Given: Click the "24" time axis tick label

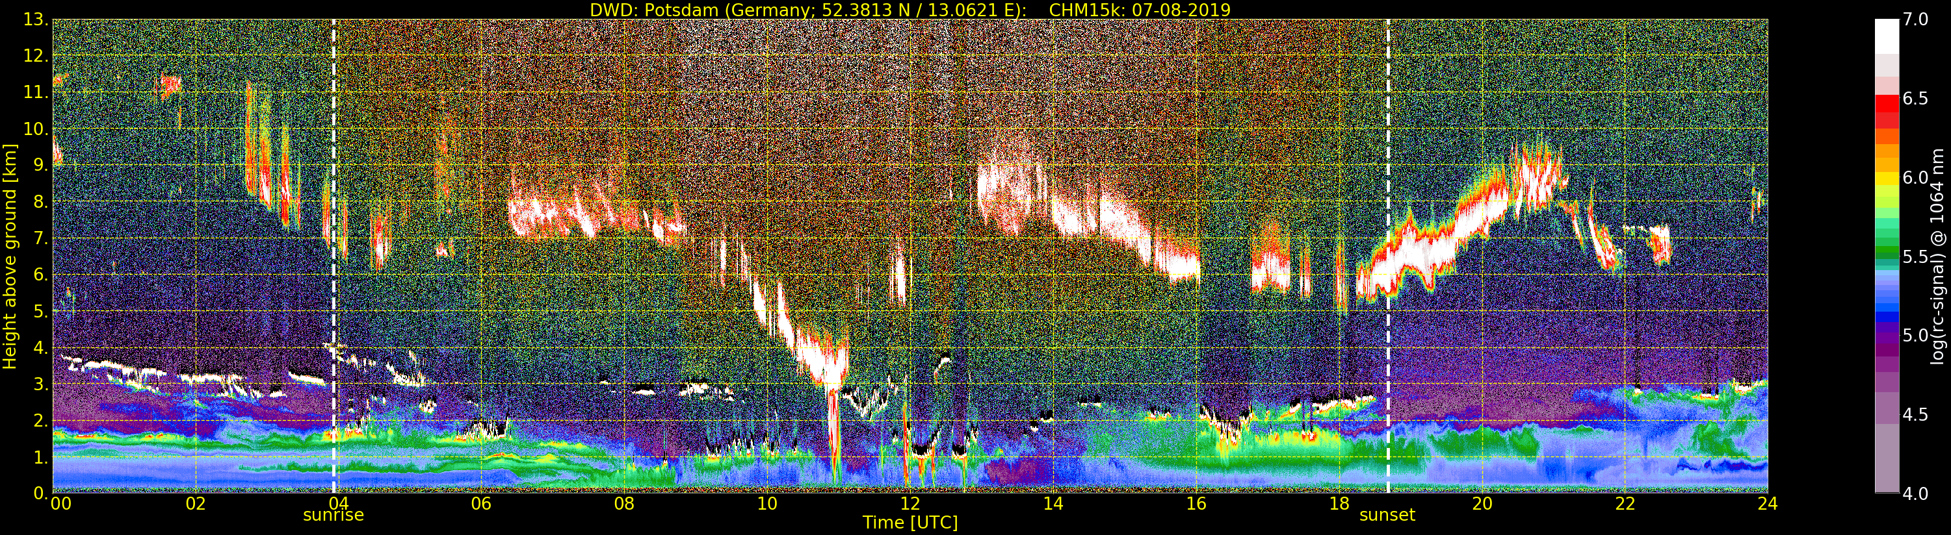Looking at the screenshot, I should coord(1768,503).
